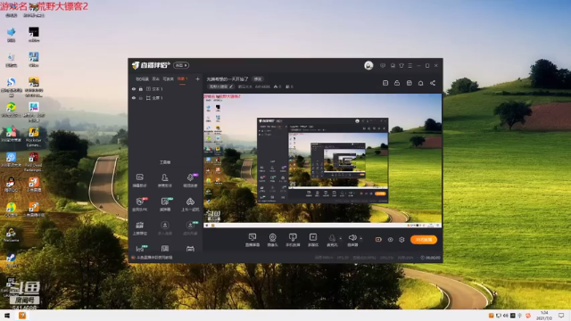Toggle the preview eye icon in bottom bar
This screenshot has width=571, height=321.
coord(390,240)
